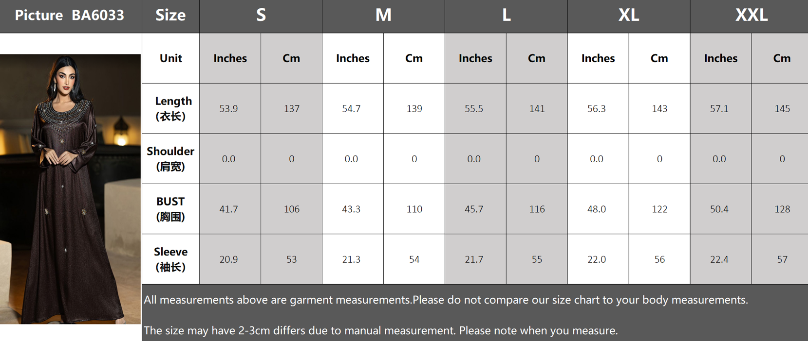Click the Length row label

170,108
